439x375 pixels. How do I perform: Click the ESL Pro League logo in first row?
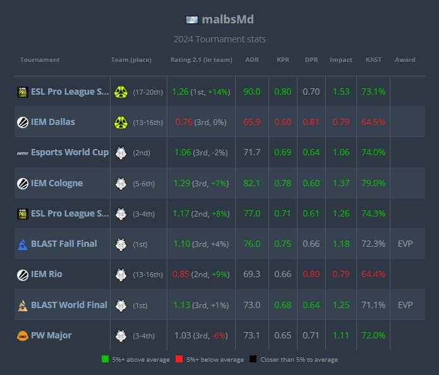tap(22, 92)
